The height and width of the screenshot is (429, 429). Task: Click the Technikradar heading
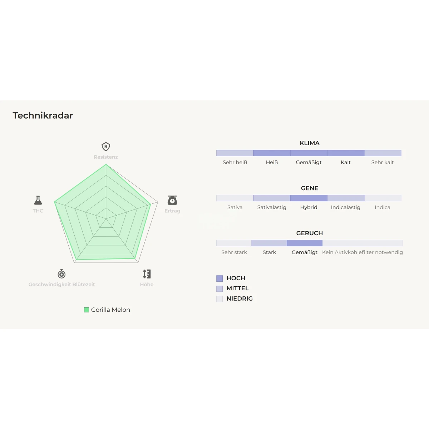(43, 115)
